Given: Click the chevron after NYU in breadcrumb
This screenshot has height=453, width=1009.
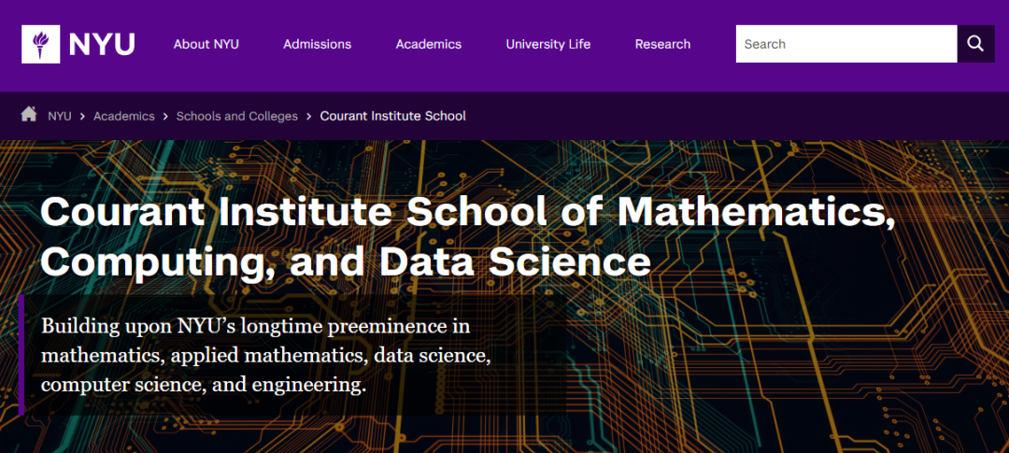Looking at the screenshot, I should tap(82, 116).
